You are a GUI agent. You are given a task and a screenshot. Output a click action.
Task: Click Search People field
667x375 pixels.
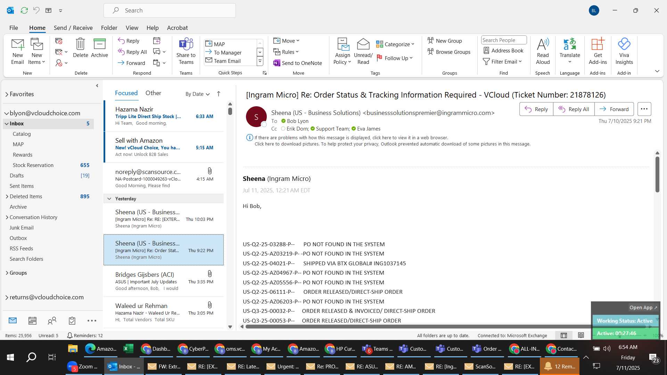[x=504, y=40]
